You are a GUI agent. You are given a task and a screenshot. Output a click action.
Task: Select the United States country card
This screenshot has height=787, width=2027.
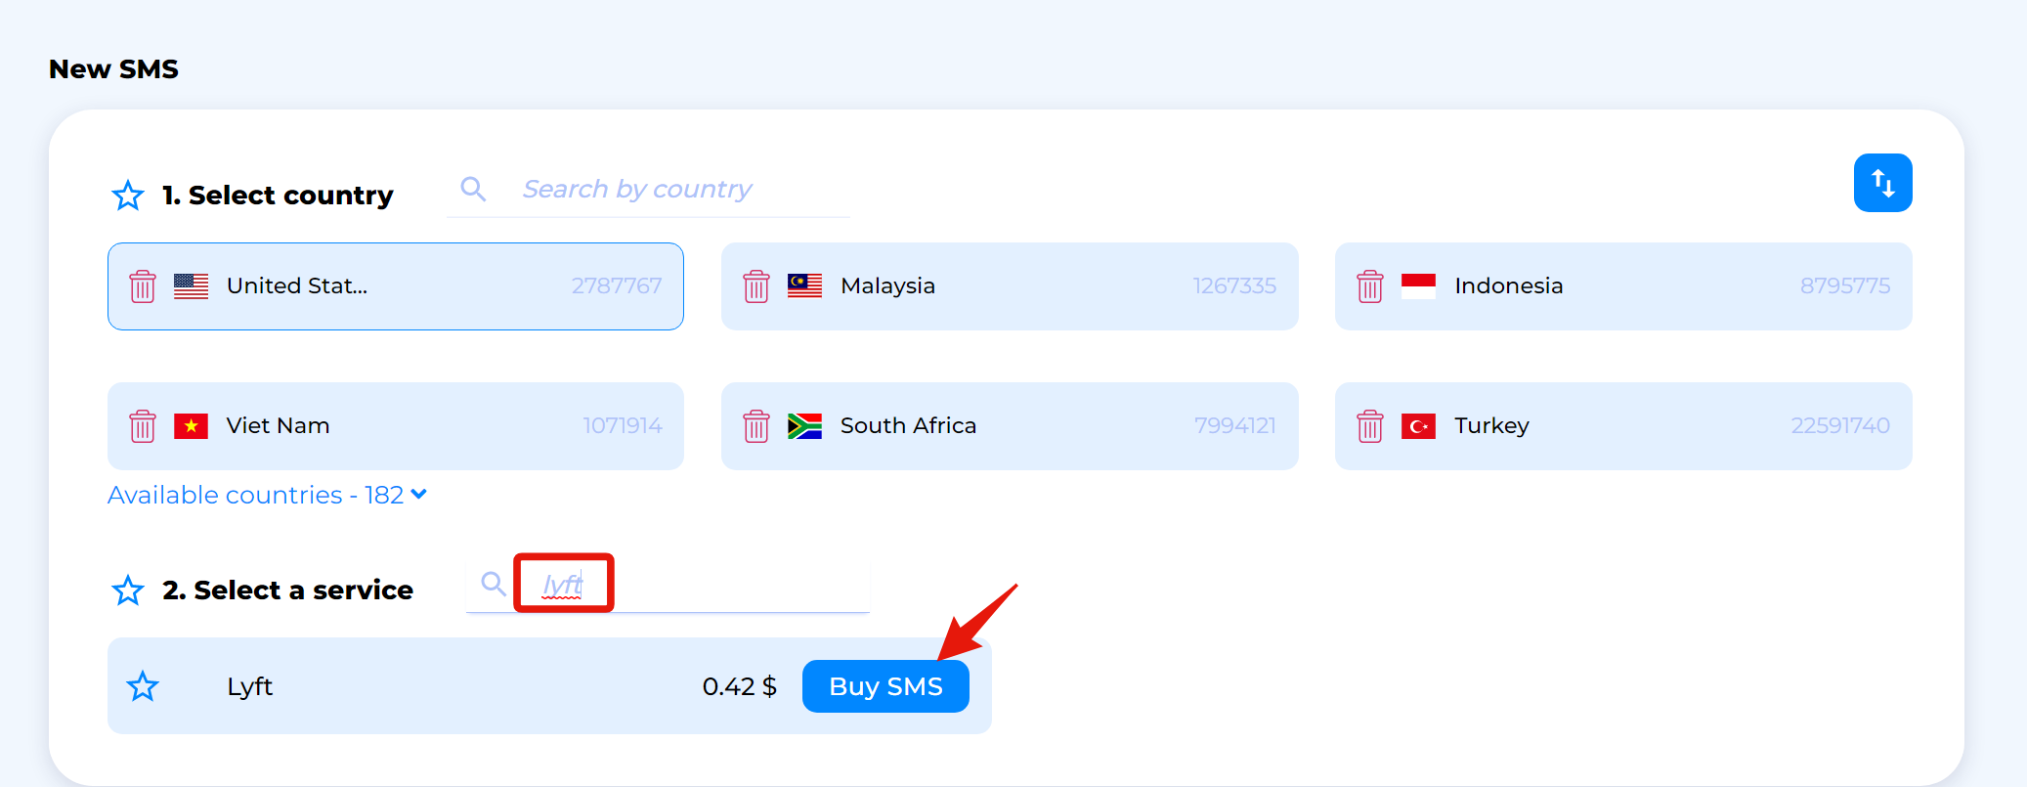click(x=396, y=286)
